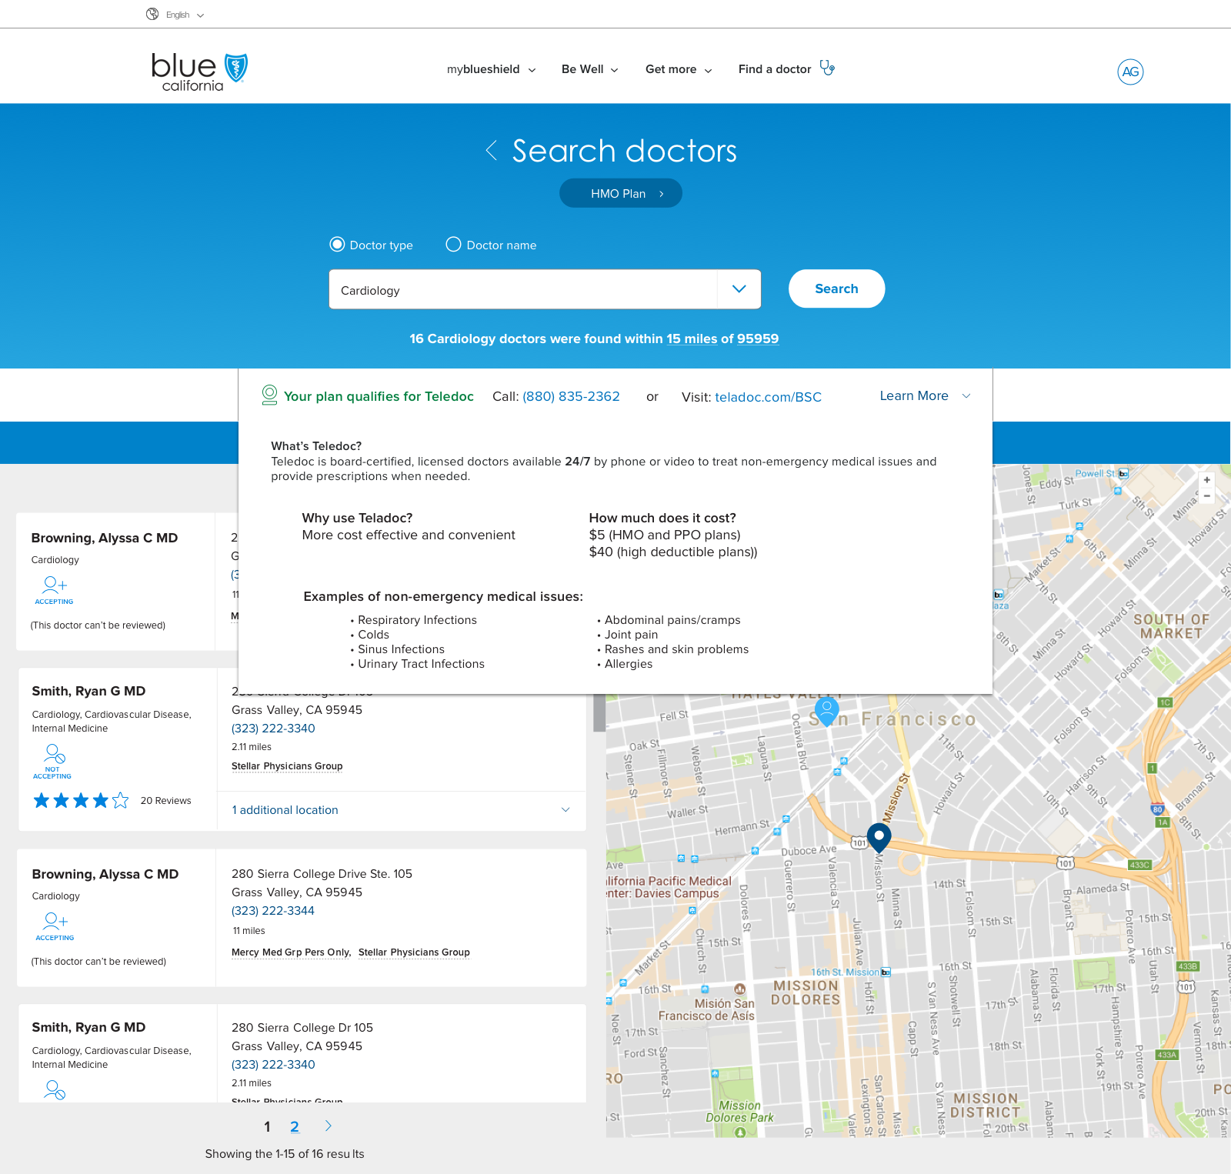Click the Browning, Alyssa C MD name on the top card

point(105,538)
